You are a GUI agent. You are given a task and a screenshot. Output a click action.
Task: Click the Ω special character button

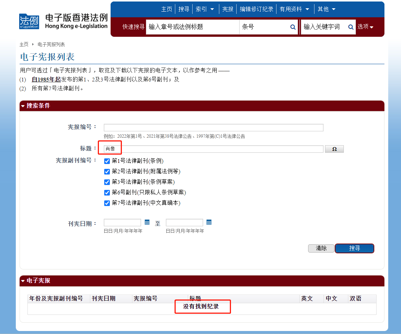334,149
